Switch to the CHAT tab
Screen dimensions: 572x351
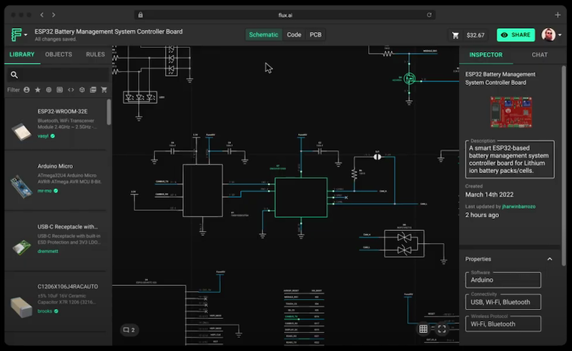pyautogui.click(x=540, y=55)
